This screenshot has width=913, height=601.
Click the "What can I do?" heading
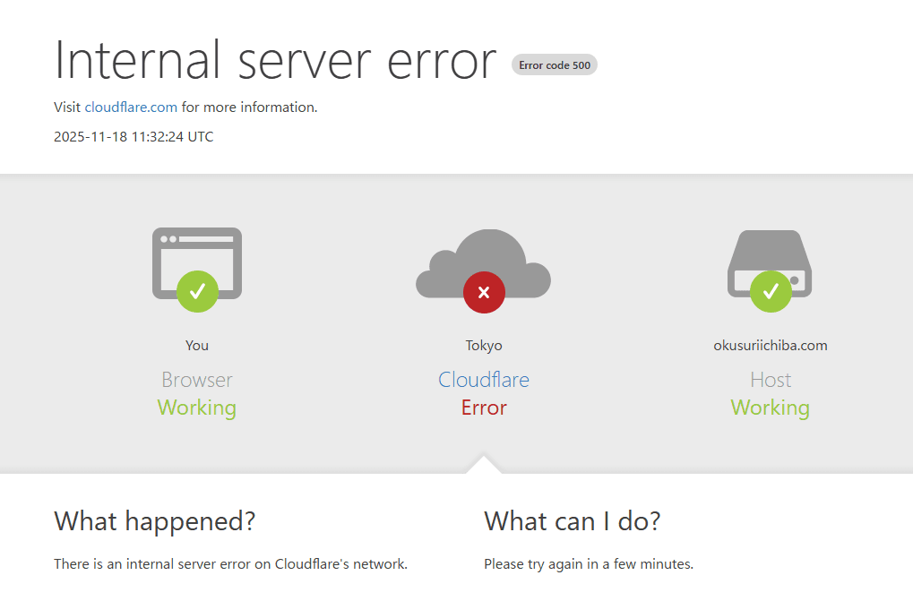572,521
